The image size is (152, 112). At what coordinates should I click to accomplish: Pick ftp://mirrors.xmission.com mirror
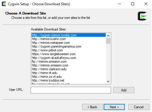(x=69, y=62)
